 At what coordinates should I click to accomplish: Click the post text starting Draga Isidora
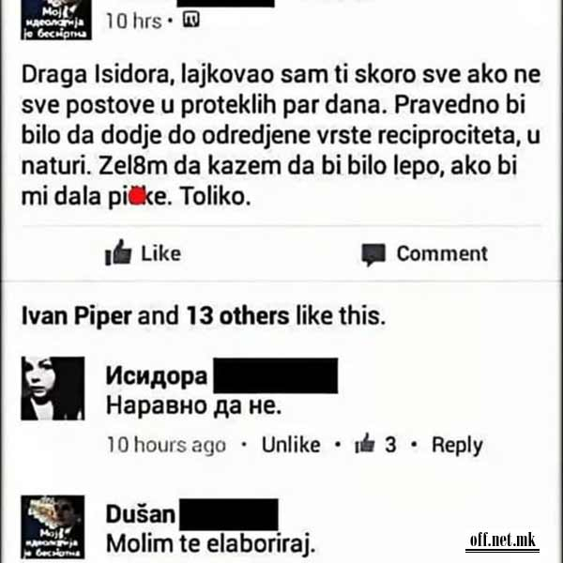(x=281, y=135)
